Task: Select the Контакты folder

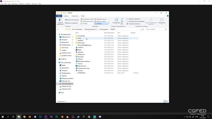Action: (x=80, y=57)
